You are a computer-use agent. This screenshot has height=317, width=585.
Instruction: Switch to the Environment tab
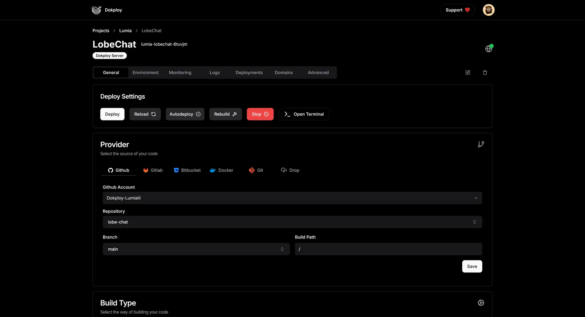(146, 73)
